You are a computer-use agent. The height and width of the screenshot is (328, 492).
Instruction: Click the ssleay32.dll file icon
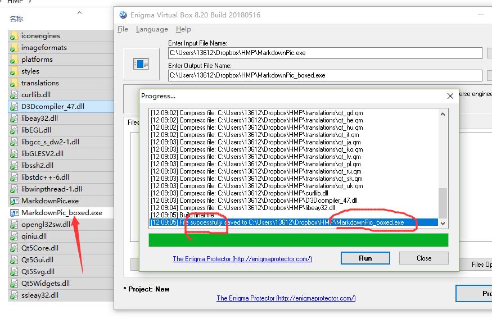14,295
